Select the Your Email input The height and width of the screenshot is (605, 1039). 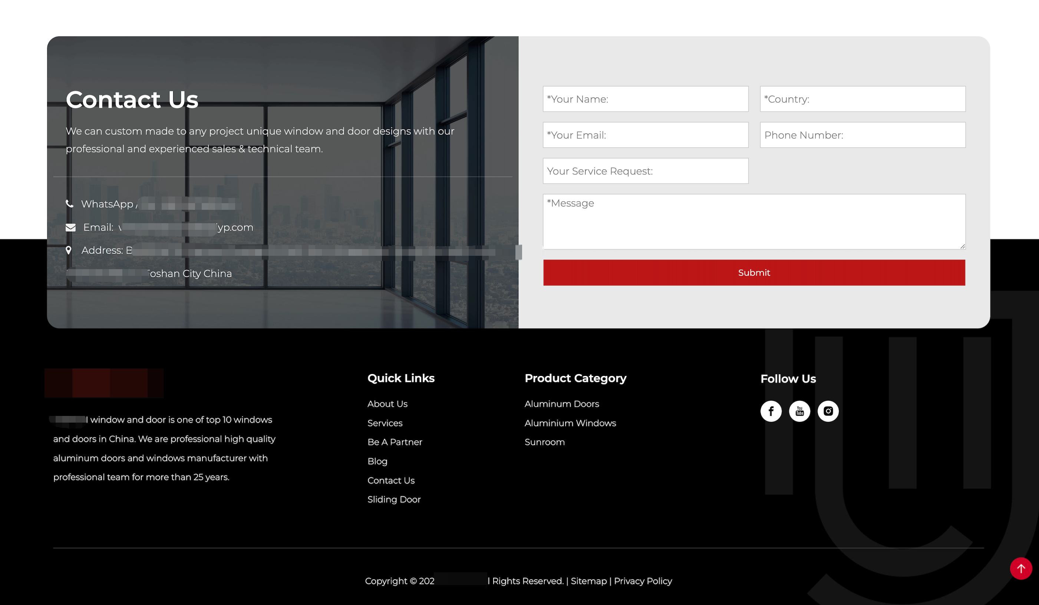[x=645, y=135]
